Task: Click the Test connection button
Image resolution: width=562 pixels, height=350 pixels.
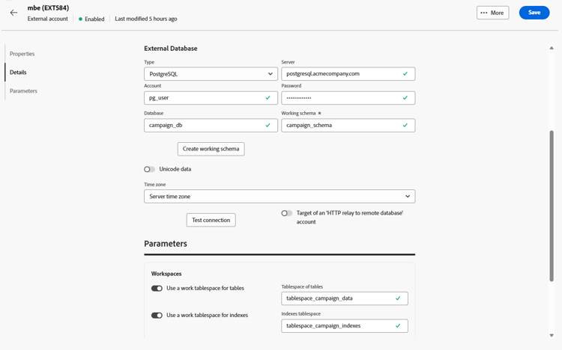Action: 211,220
